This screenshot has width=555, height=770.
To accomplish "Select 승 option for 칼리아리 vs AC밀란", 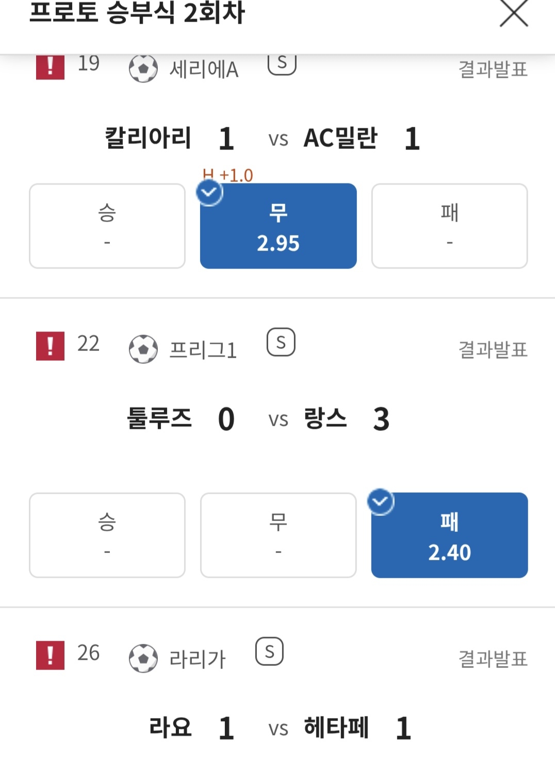I will coord(107,226).
